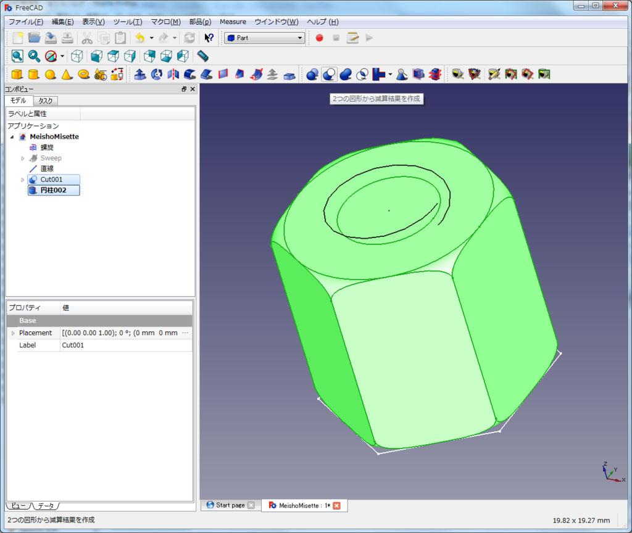
Task: Click the Fit all view icon
Action: (x=17, y=56)
